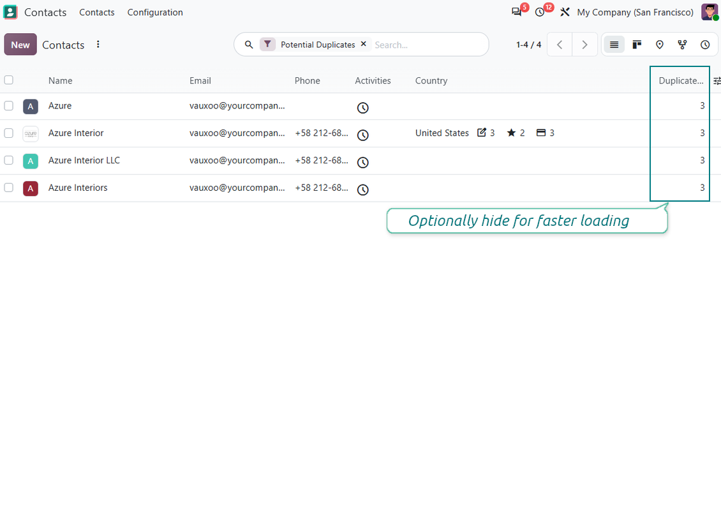Tick the checkbox for Azure Interiors
This screenshot has height=508, width=721.
coord(9,188)
